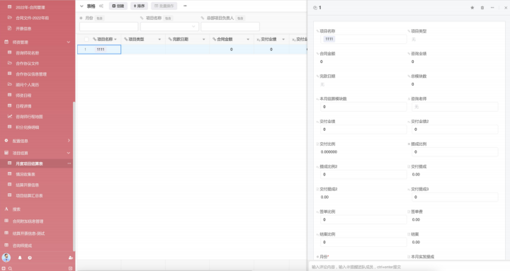Click the collapse sidebar icon at bottom

70,268
